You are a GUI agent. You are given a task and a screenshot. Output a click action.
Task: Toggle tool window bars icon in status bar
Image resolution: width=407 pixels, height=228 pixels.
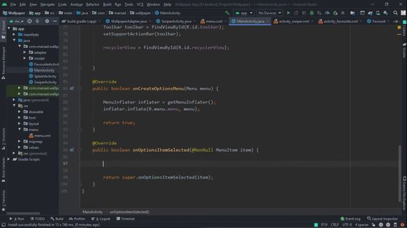coord(3,225)
